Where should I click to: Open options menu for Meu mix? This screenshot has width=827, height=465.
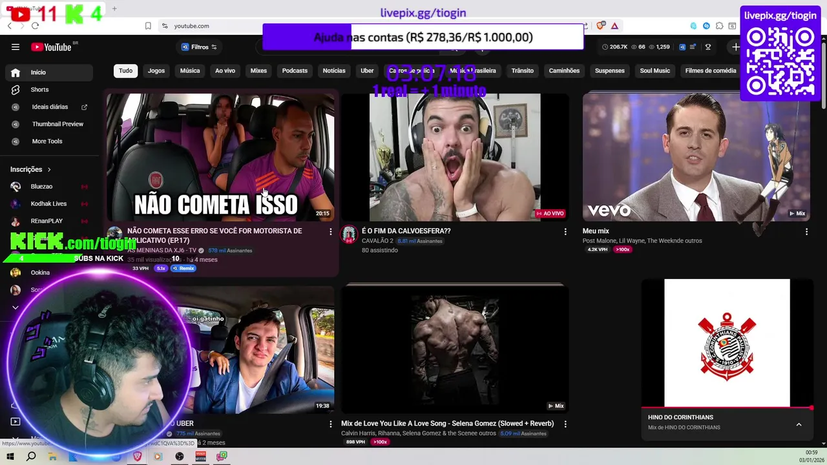coord(806,231)
